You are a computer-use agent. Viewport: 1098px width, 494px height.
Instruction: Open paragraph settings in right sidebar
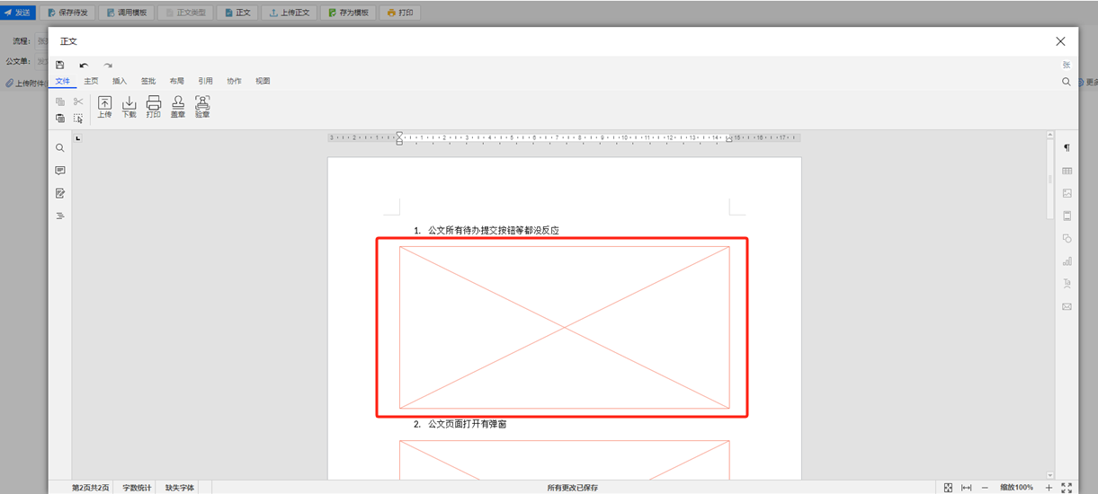[x=1067, y=148]
